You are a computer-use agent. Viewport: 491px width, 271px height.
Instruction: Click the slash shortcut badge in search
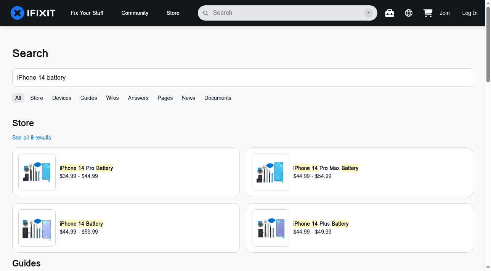click(368, 13)
